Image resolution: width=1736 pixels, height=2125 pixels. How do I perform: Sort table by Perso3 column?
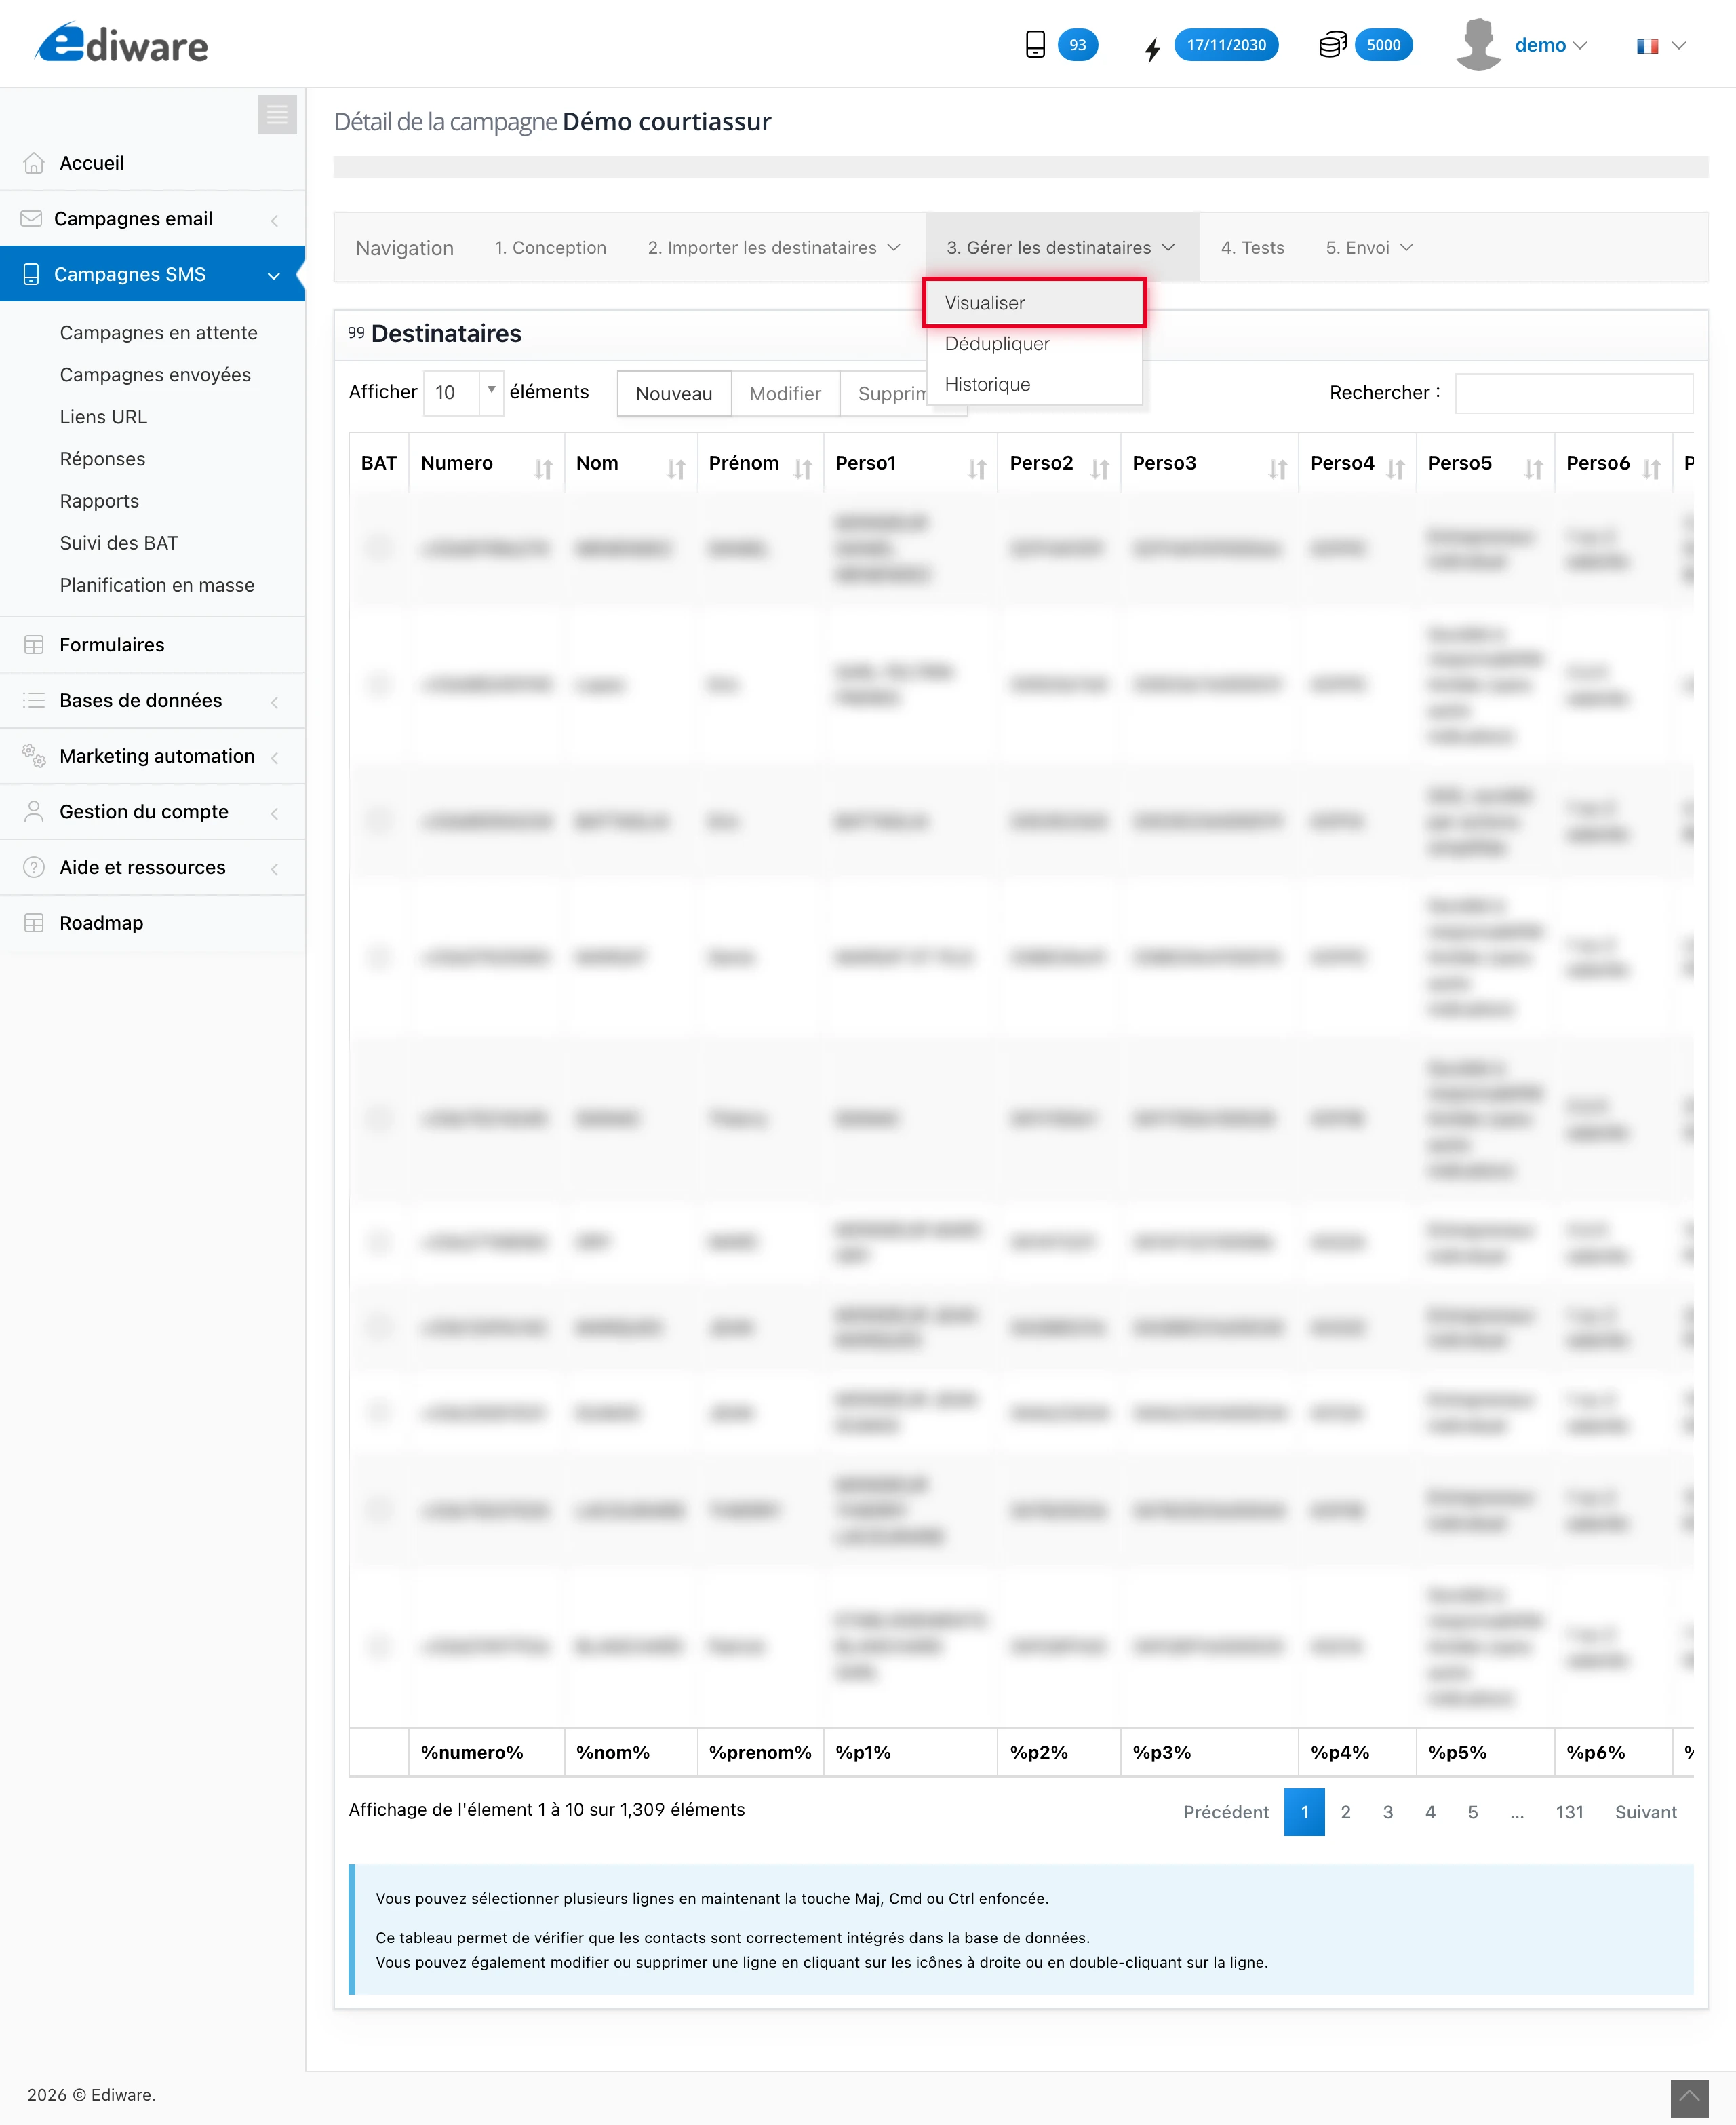[1209, 463]
